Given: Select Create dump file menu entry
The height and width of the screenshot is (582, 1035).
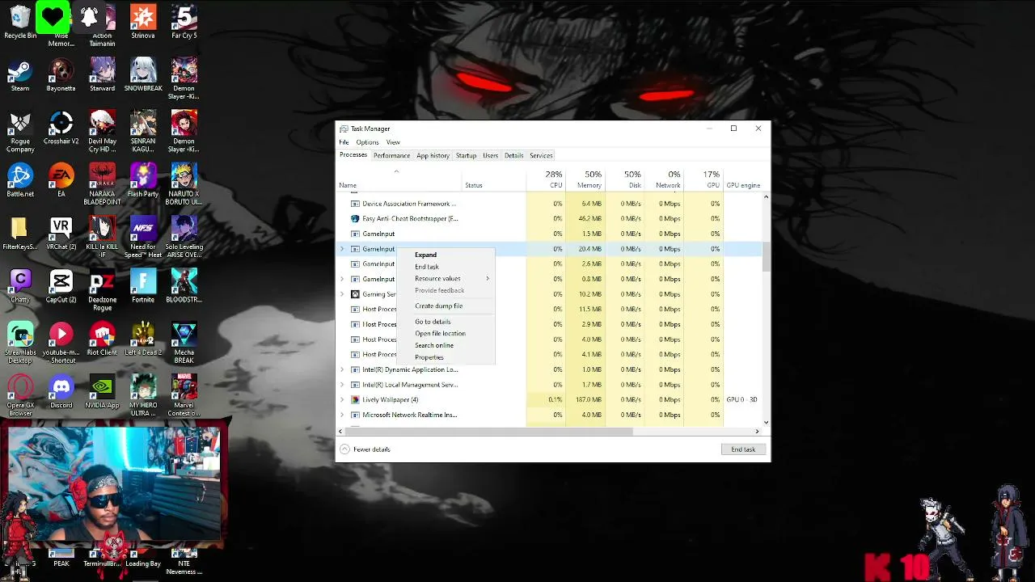Looking at the screenshot, I should click(x=446, y=306).
